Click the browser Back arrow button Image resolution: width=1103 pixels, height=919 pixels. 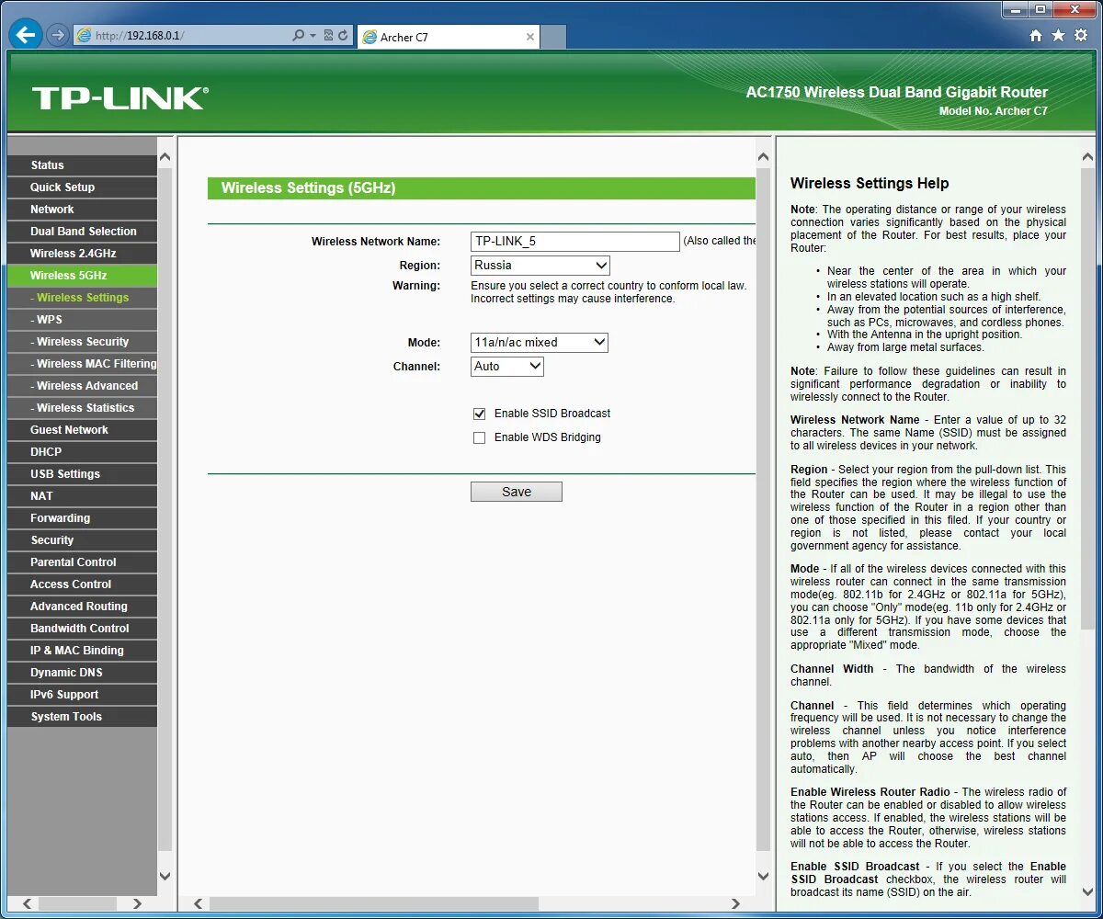pyautogui.click(x=25, y=35)
